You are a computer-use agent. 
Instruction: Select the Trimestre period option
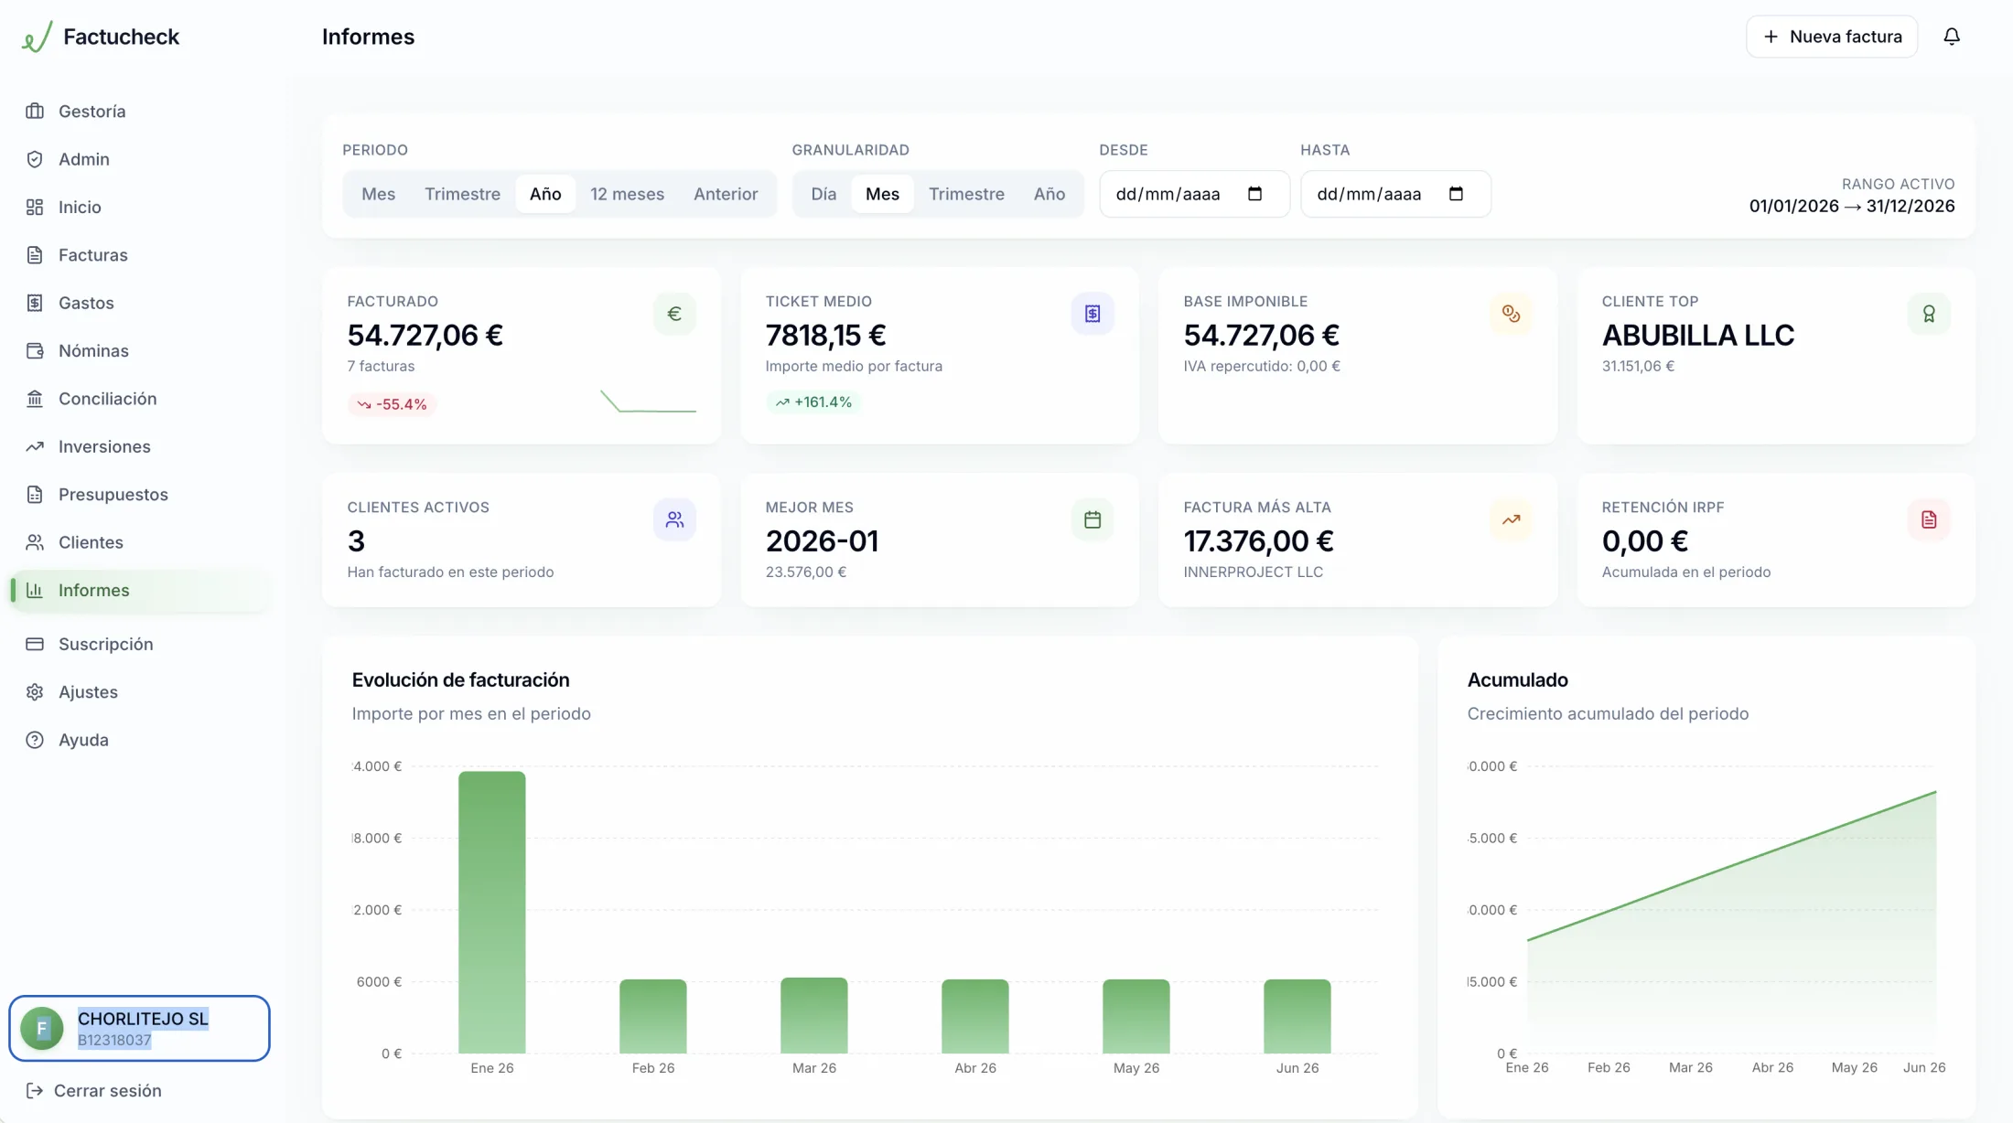[x=462, y=194]
